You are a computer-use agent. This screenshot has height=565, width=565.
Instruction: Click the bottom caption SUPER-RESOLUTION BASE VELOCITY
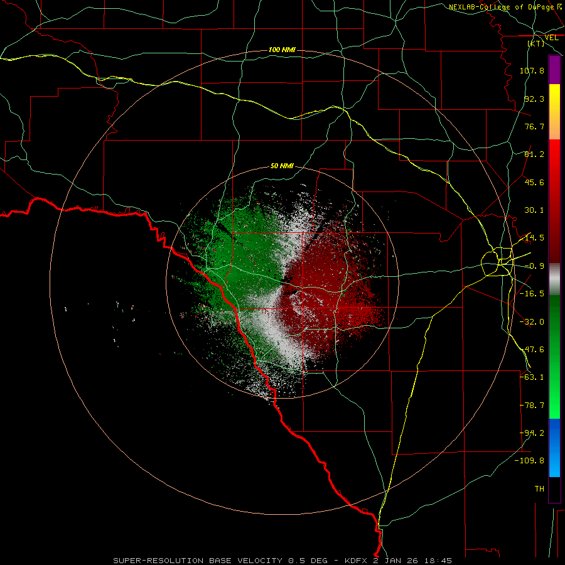198,561
